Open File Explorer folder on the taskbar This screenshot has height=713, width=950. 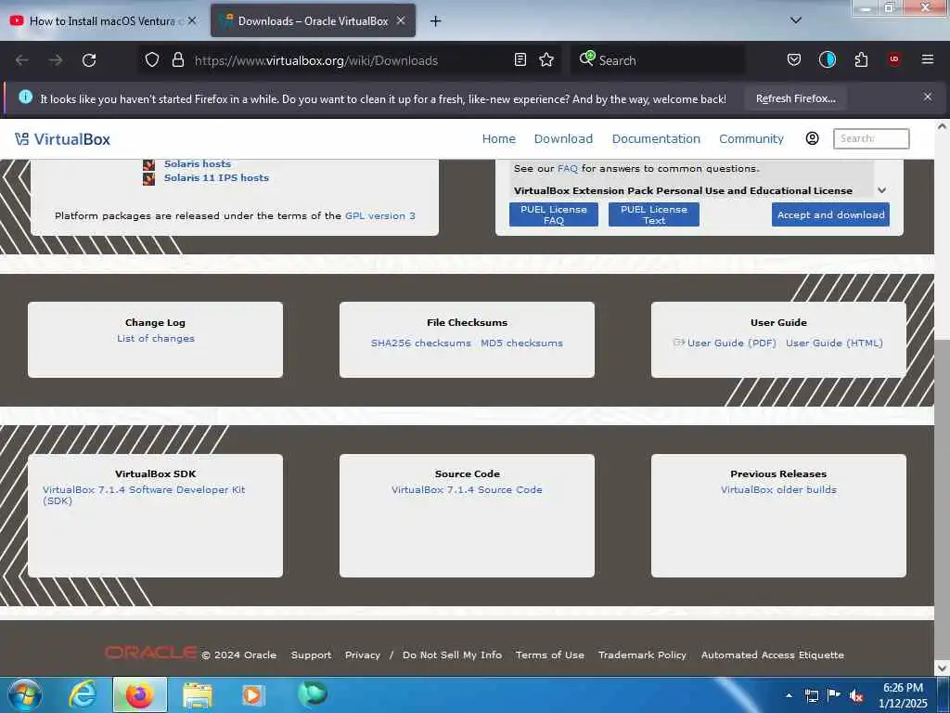coord(197,695)
